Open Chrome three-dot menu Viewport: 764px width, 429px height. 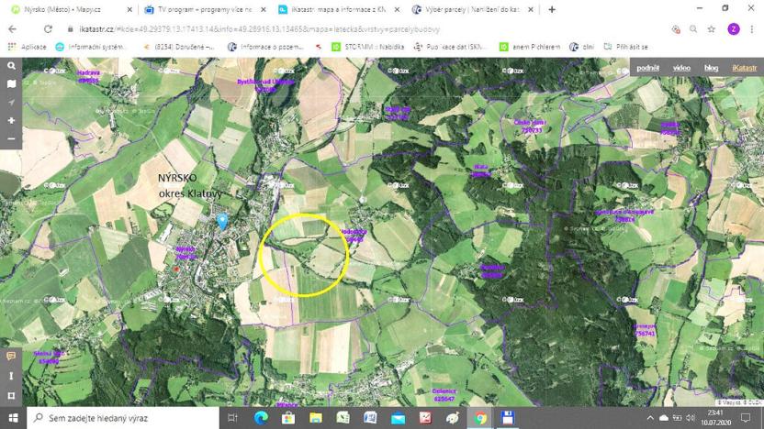752,29
